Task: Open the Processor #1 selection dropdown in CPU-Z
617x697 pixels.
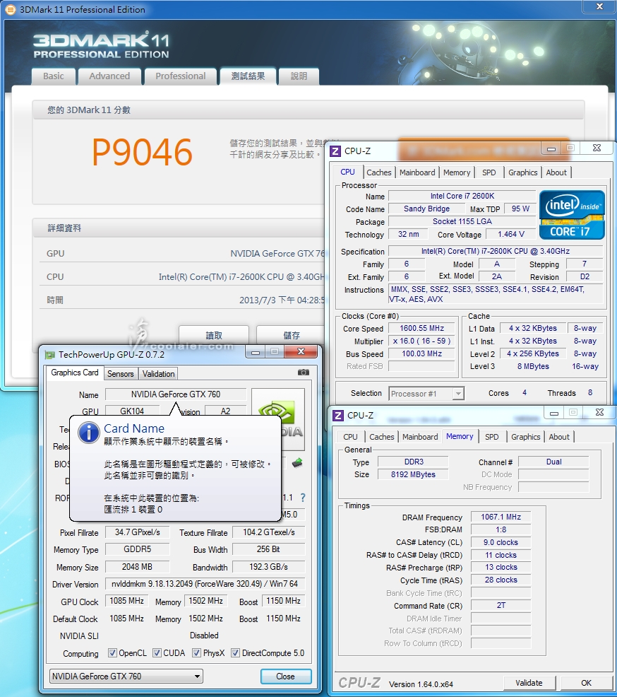Action: pos(426,394)
